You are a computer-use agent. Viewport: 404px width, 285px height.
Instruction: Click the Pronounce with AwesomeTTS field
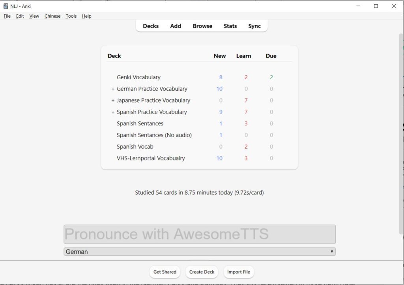pyautogui.click(x=199, y=234)
